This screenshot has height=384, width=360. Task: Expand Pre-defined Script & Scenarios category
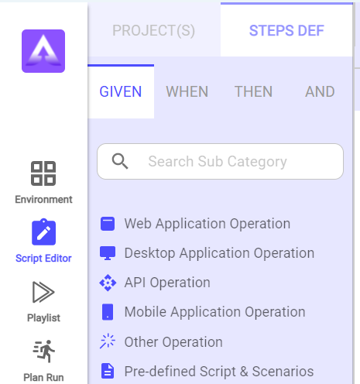[x=219, y=371]
